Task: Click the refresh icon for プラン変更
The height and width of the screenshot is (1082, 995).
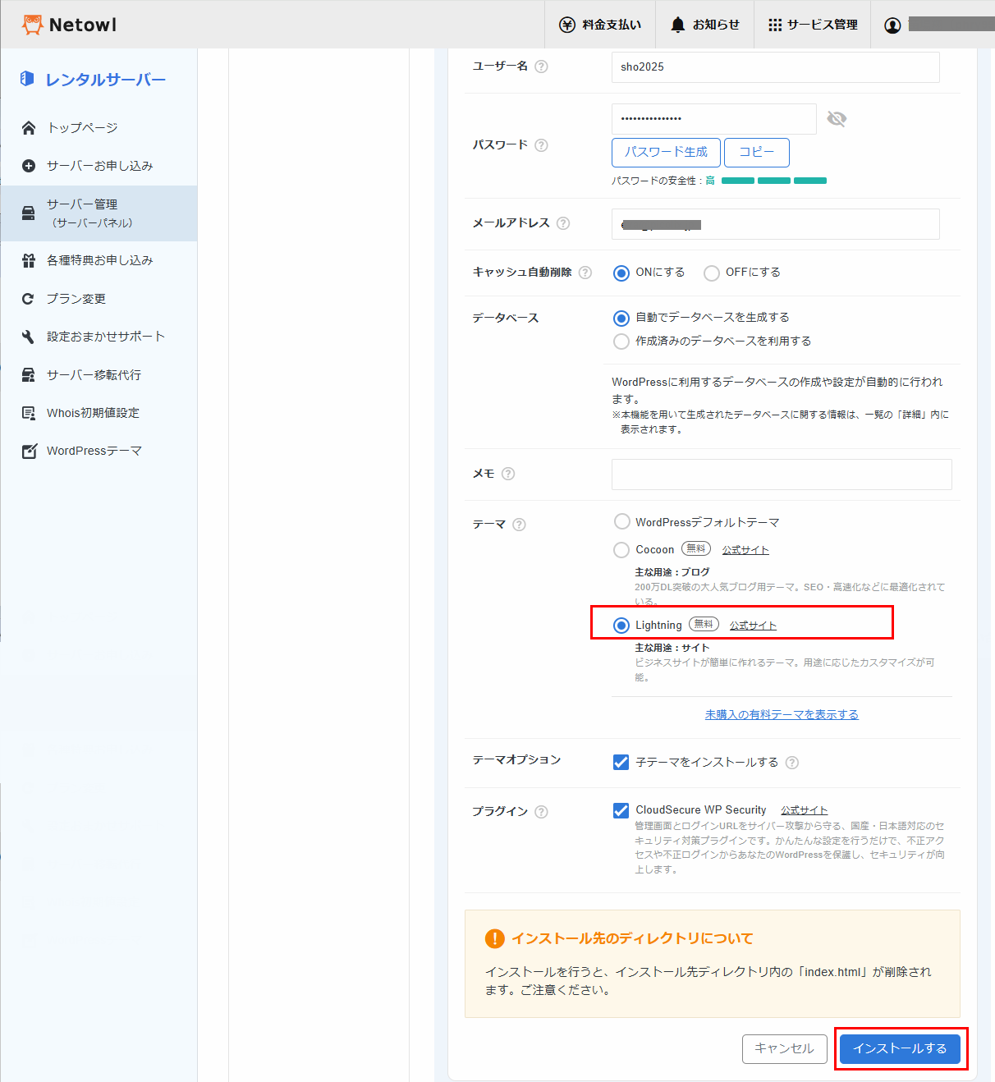Action: click(29, 299)
